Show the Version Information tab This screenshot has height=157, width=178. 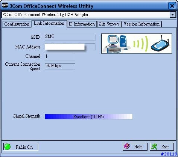pyautogui.click(x=141, y=24)
